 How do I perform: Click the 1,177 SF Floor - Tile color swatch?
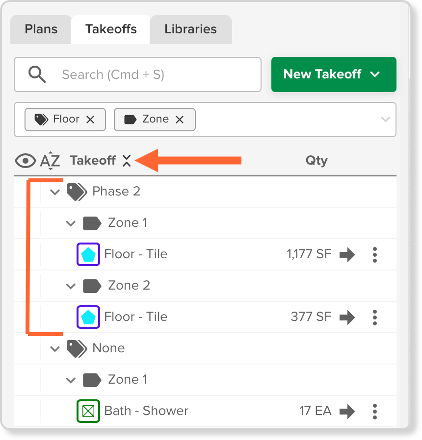(x=88, y=254)
